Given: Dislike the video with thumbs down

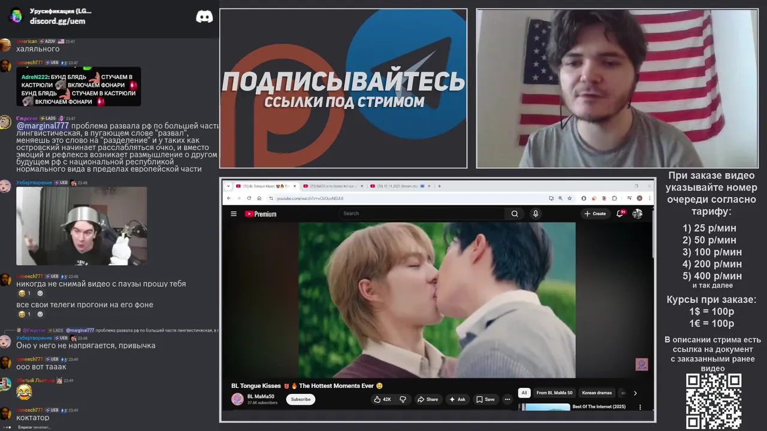Looking at the screenshot, I should point(403,399).
